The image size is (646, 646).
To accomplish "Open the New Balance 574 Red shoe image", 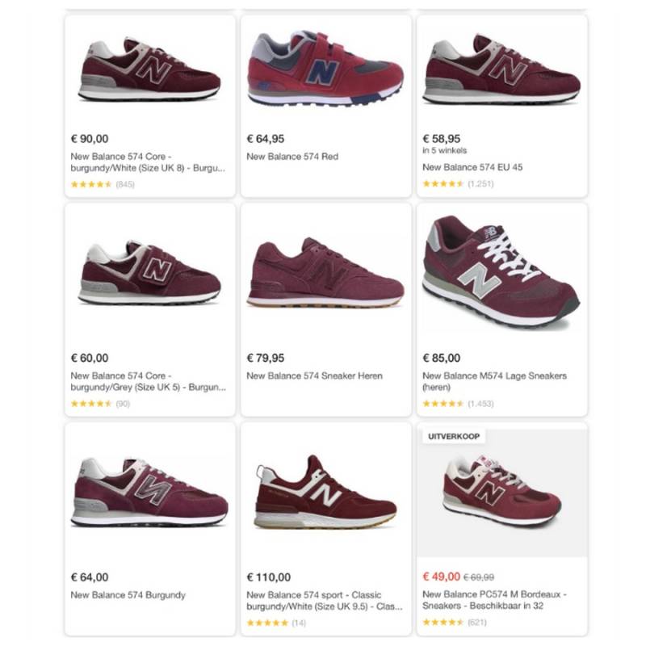I will pos(325,69).
